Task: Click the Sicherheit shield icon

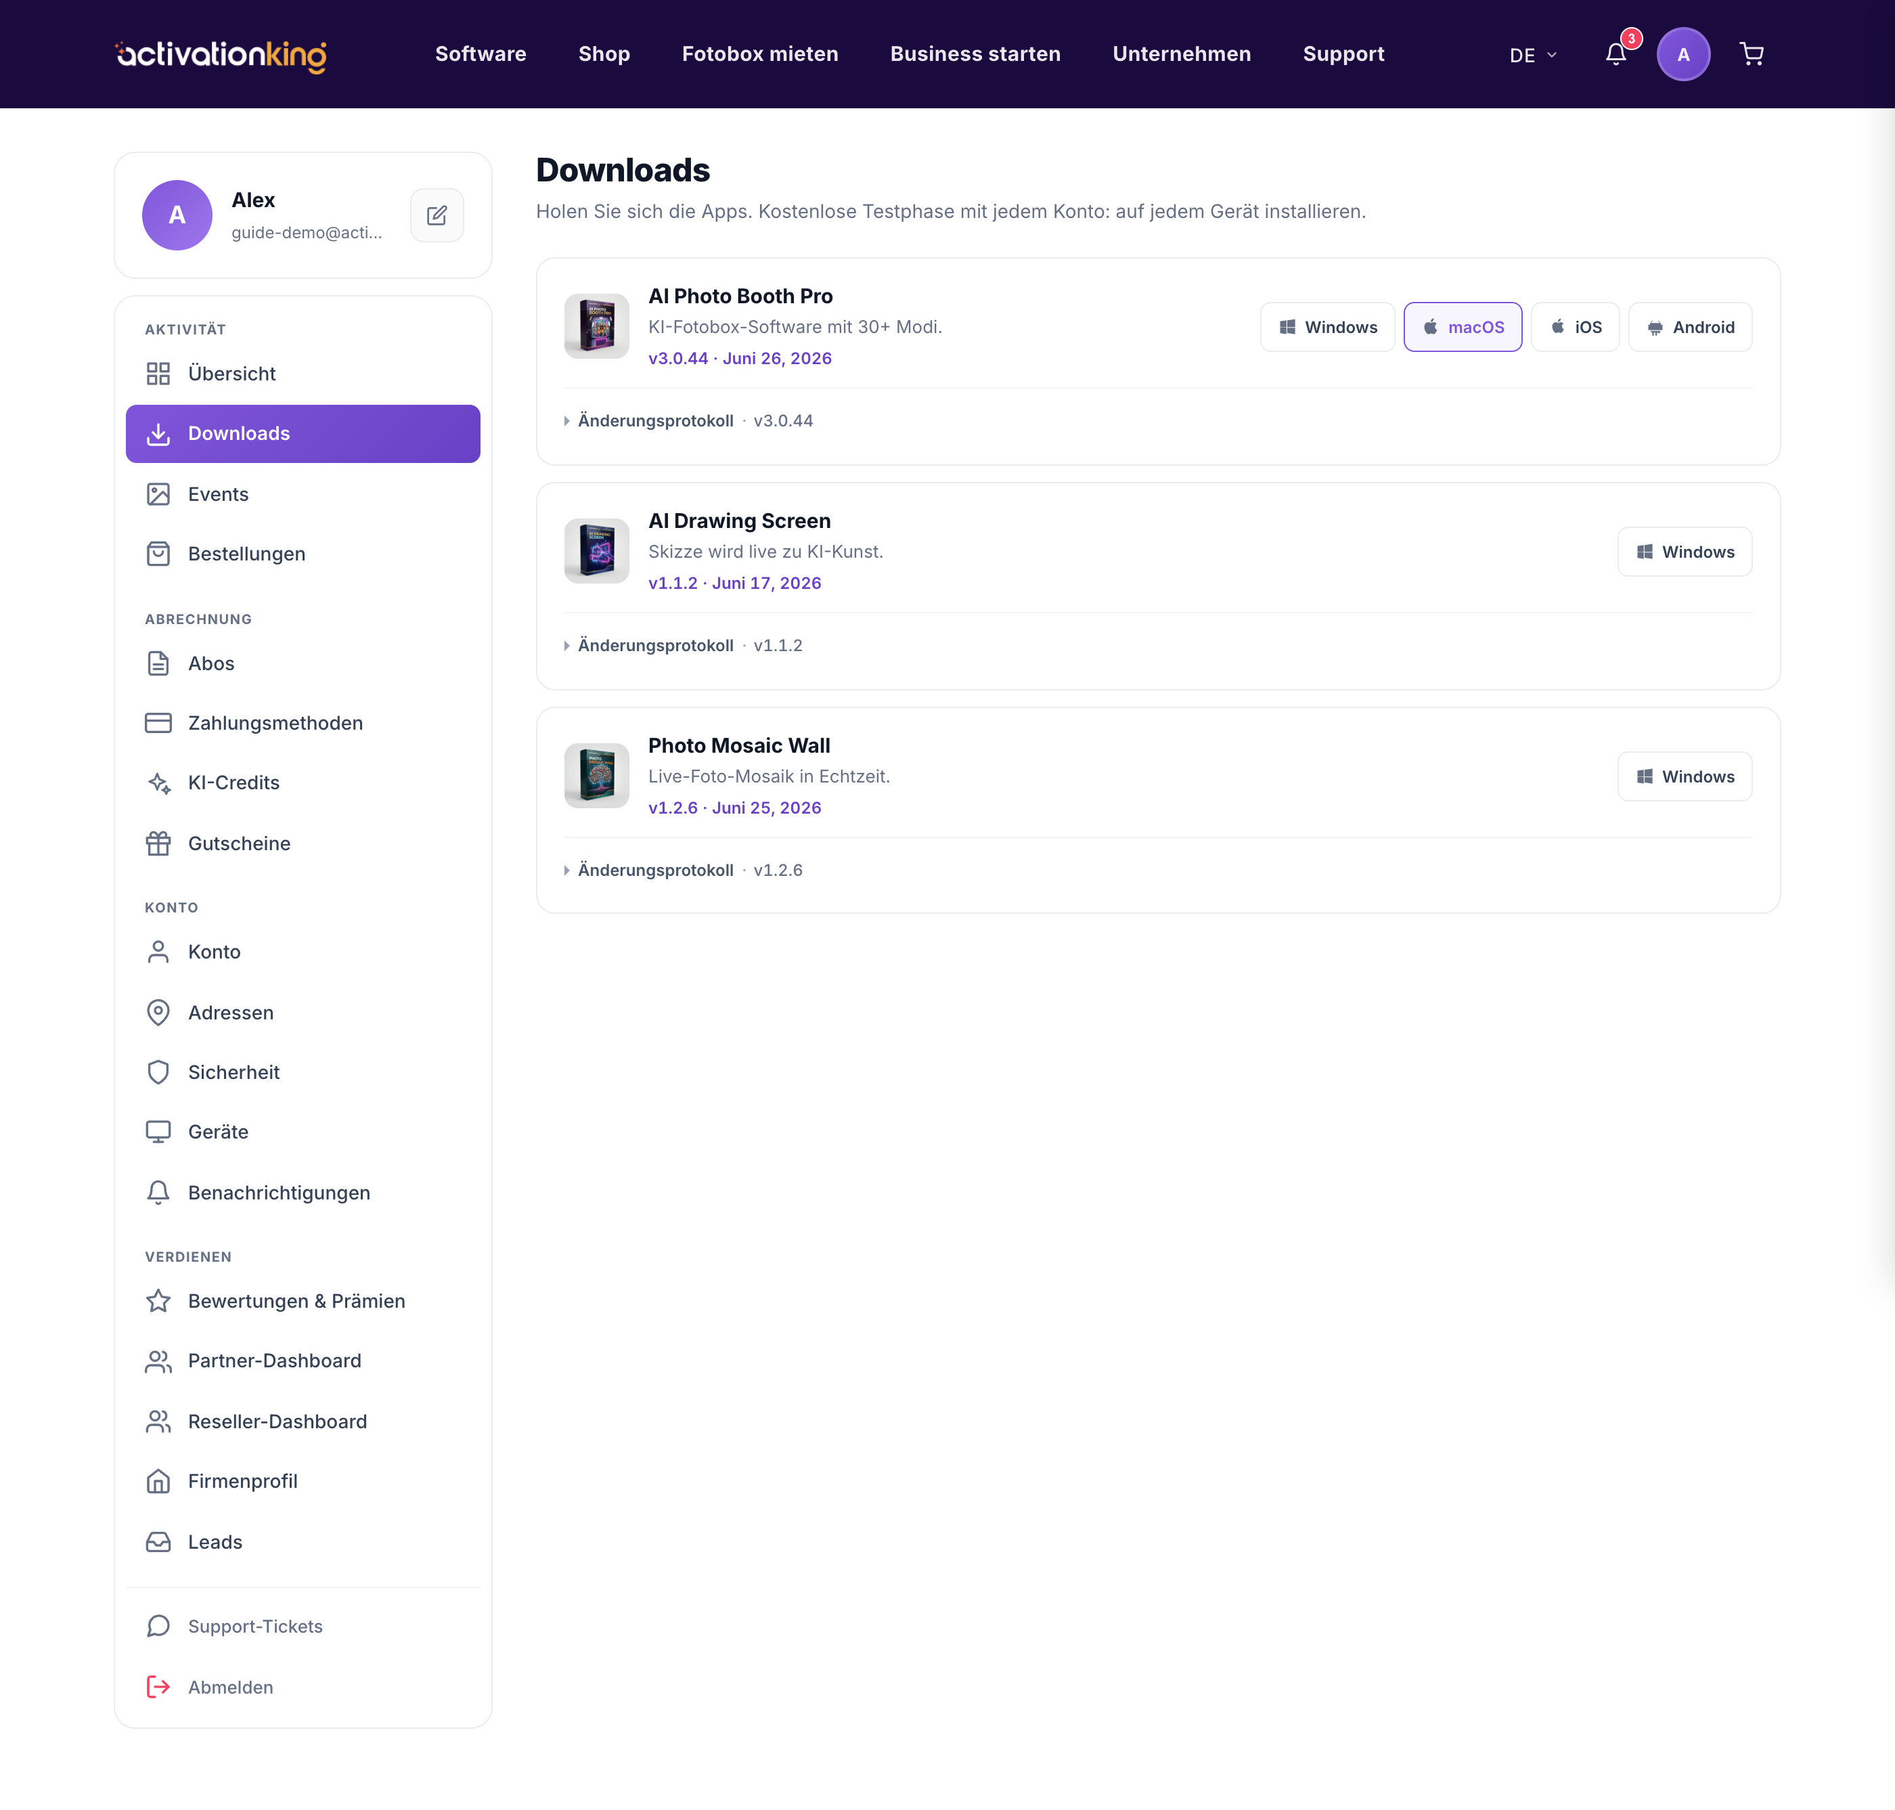Action: click(x=158, y=1072)
